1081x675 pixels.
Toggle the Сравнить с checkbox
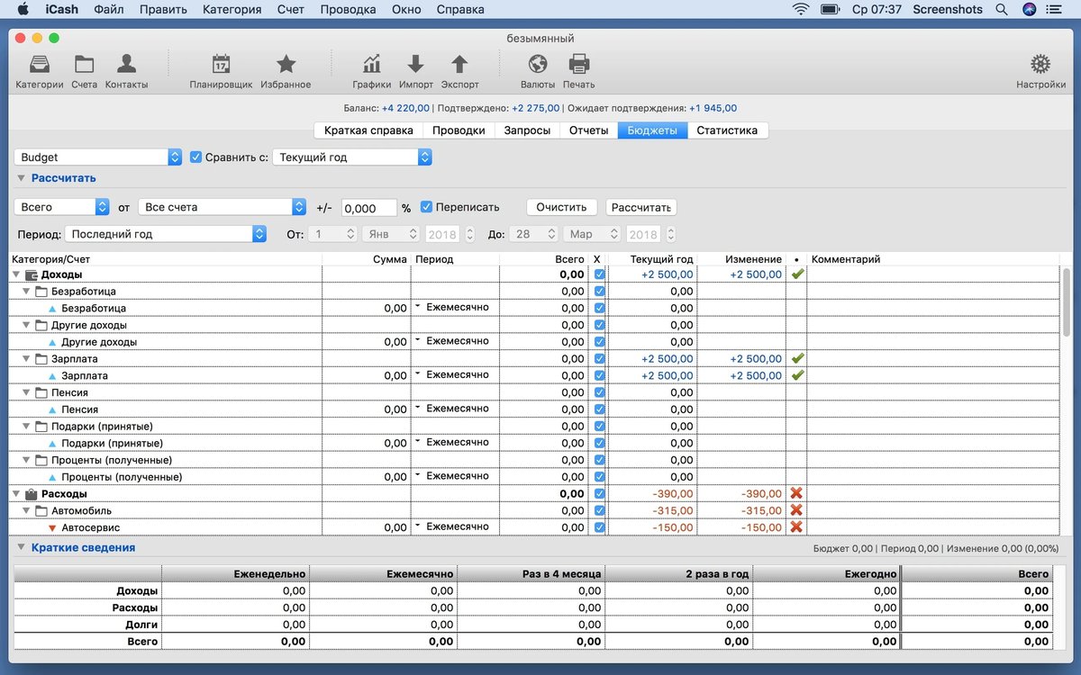point(195,157)
